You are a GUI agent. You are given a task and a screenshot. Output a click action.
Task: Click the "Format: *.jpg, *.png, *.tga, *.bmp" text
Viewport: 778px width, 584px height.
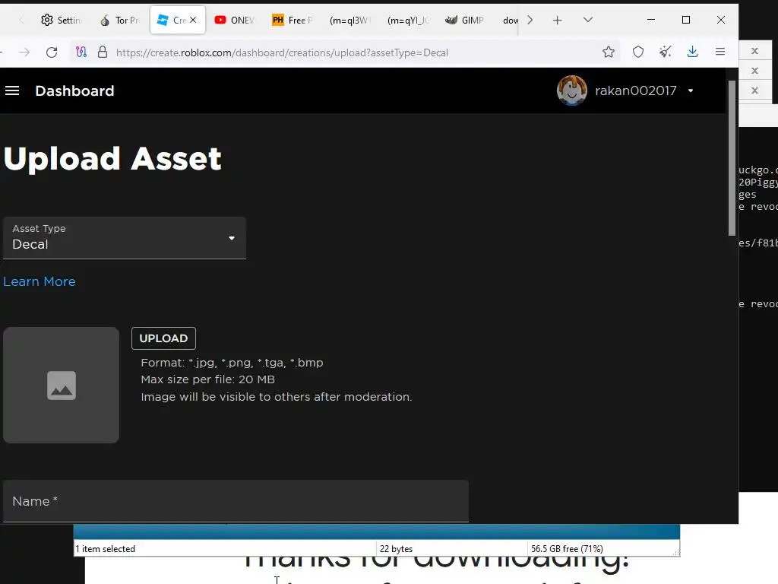click(232, 363)
